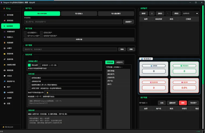Click 导入最近聊天 import chats button

pos(116,14)
